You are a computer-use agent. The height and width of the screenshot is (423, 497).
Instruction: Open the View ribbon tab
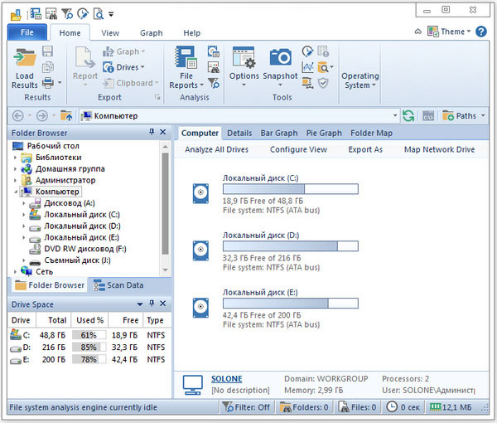click(x=110, y=33)
